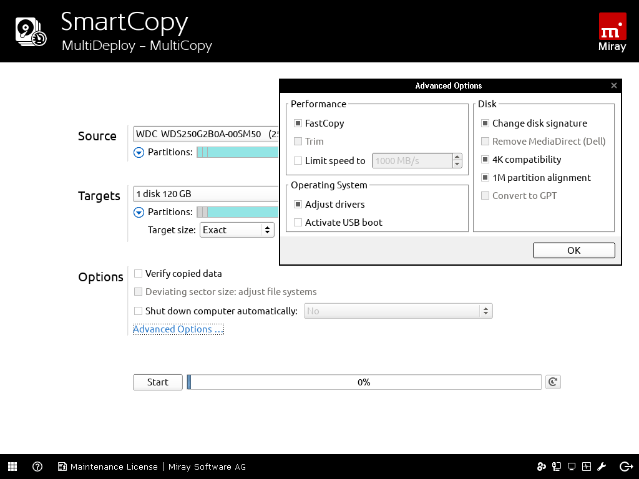Click the refresh icon beside progress bar
The width and height of the screenshot is (639, 479).
point(552,382)
